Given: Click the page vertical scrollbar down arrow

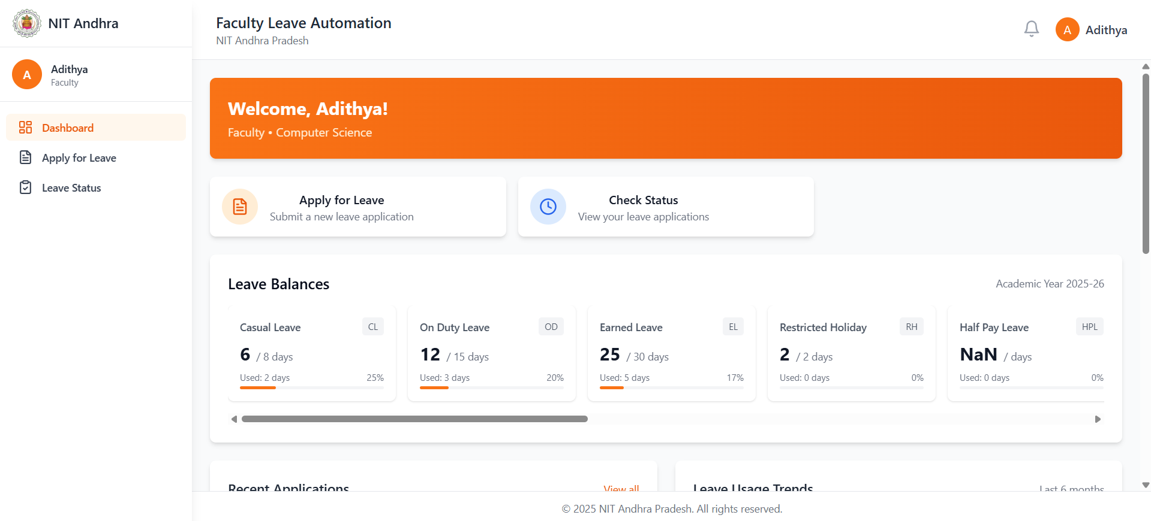Looking at the screenshot, I should point(1146,485).
